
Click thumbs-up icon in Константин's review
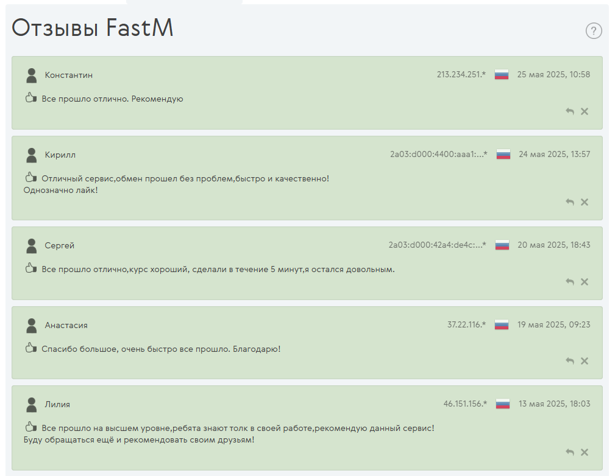click(x=31, y=97)
